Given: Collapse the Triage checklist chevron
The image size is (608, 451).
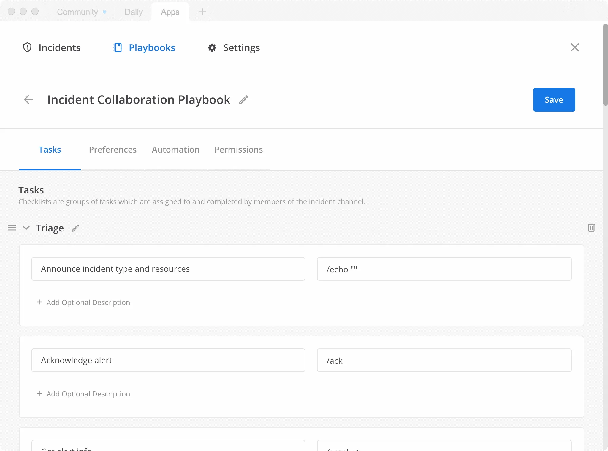Looking at the screenshot, I should pos(26,228).
